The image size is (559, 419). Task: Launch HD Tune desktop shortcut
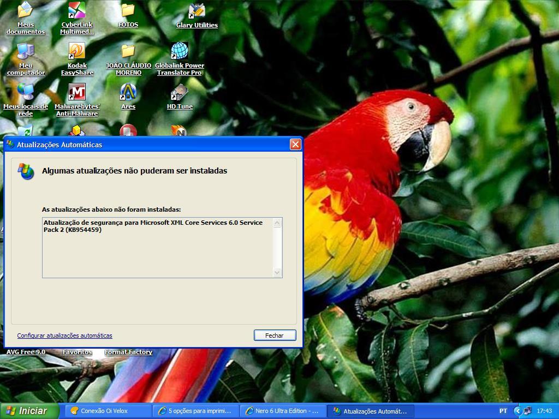(x=180, y=97)
